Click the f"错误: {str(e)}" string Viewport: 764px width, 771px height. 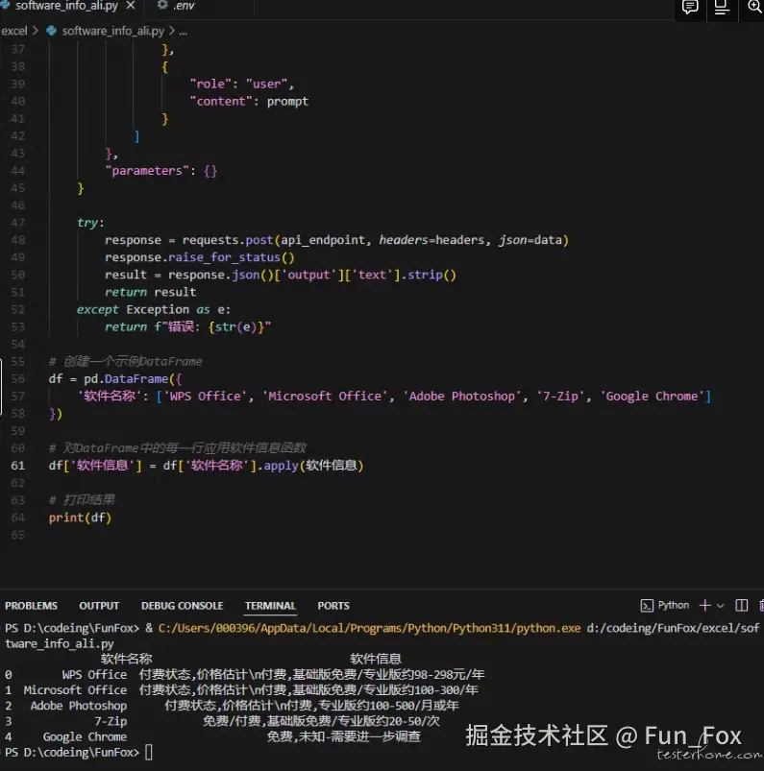(x=212, y=327)
